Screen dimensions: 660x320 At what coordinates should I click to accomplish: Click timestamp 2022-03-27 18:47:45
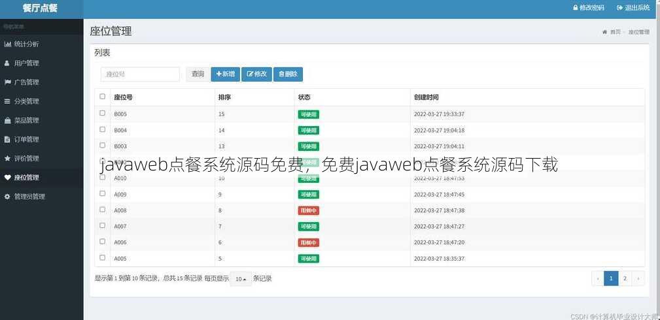pyautogui.click(x=439, y=194)
